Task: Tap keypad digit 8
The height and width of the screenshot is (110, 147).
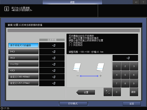Action: [125, 83]
